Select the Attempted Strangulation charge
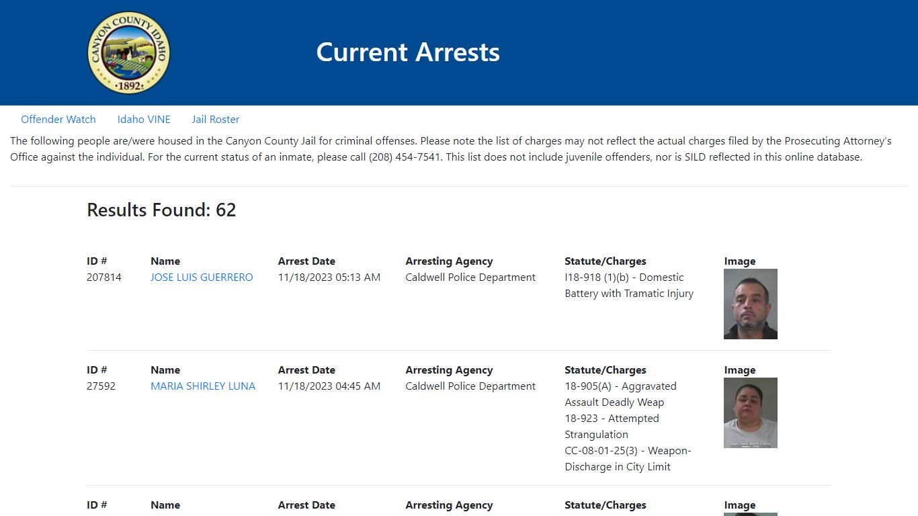 point(612,427)
